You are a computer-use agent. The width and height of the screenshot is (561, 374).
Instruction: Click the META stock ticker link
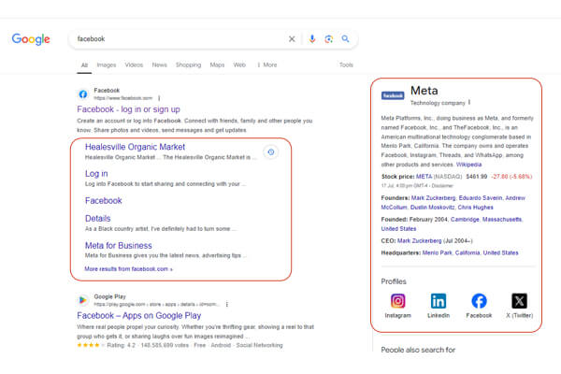424,177
